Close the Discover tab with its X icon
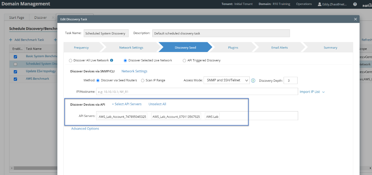The width and height of the screenshot is (372, 175). point(53,18)
